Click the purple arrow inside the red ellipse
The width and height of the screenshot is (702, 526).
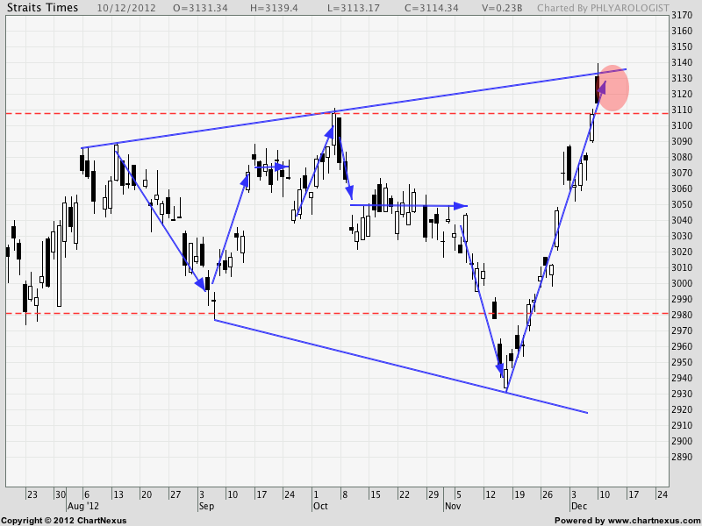click(602, 88)
